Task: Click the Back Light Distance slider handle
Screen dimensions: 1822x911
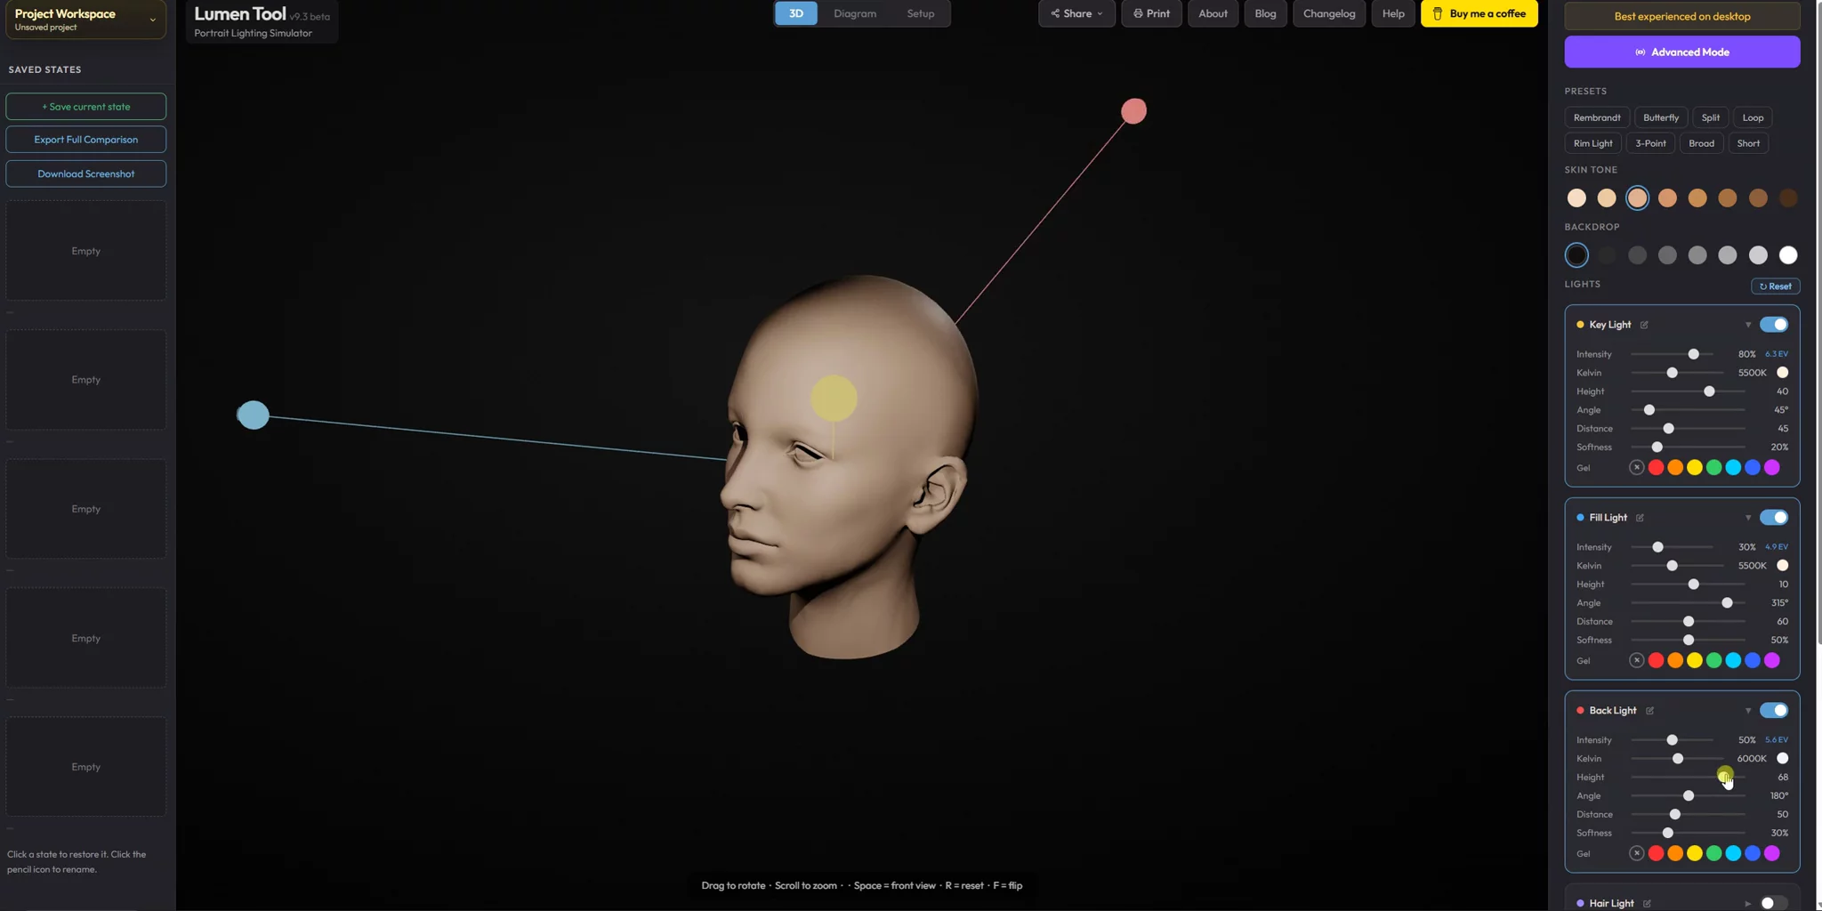Action: [1675, 815]
